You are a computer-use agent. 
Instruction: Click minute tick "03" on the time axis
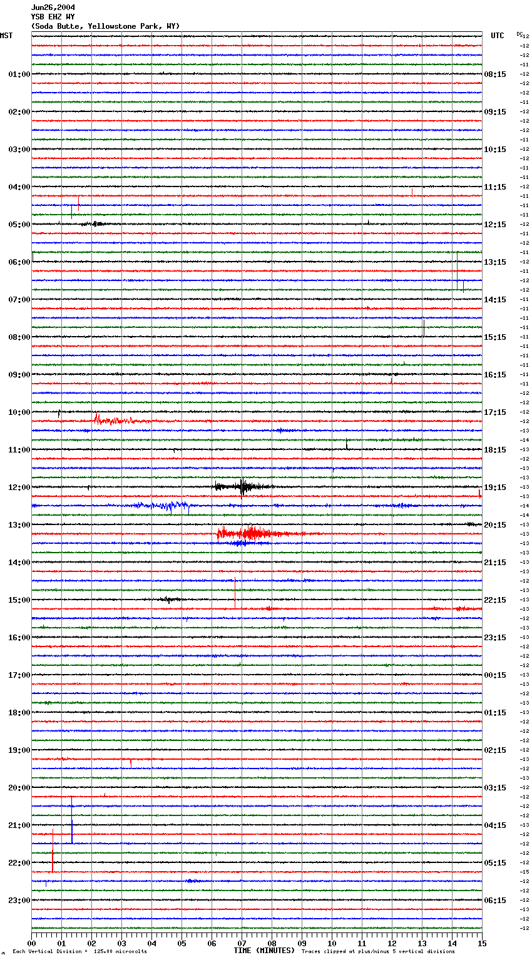click(x=121, y=943)
